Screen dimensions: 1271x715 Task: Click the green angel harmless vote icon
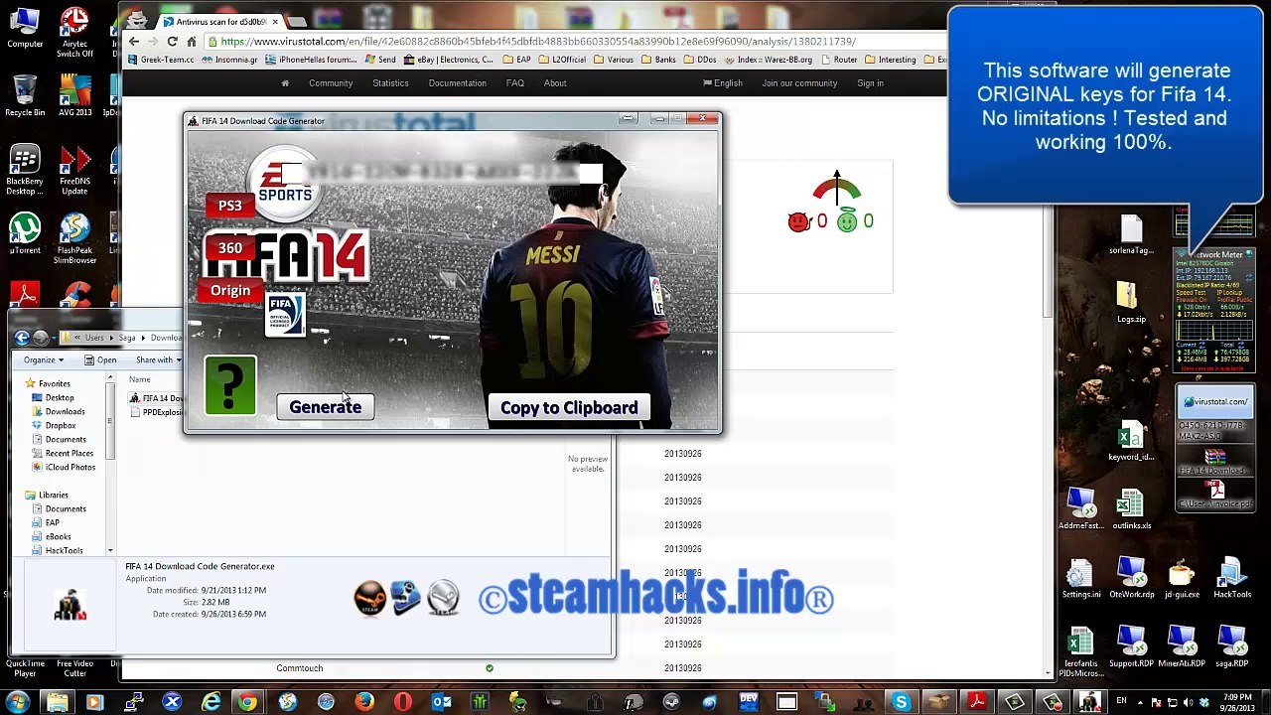(846, 221)
